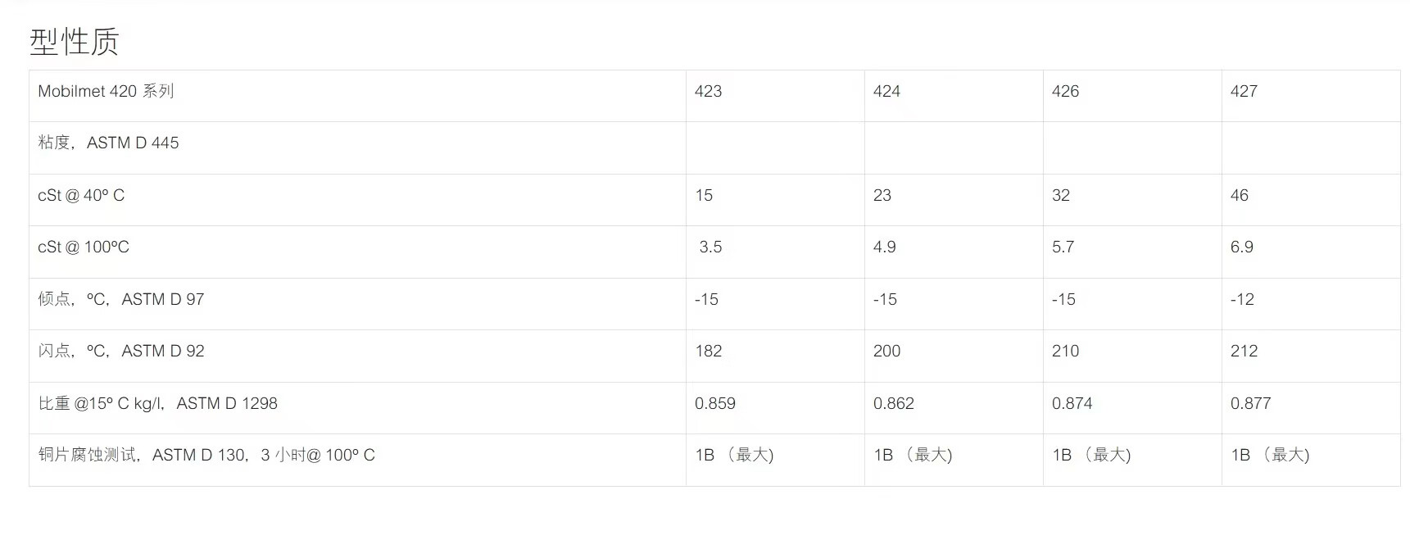Click the 比重 ASTM D 1298 row label
The width and height of the screenshot is (1410, 540).
[x=158, y=403]
